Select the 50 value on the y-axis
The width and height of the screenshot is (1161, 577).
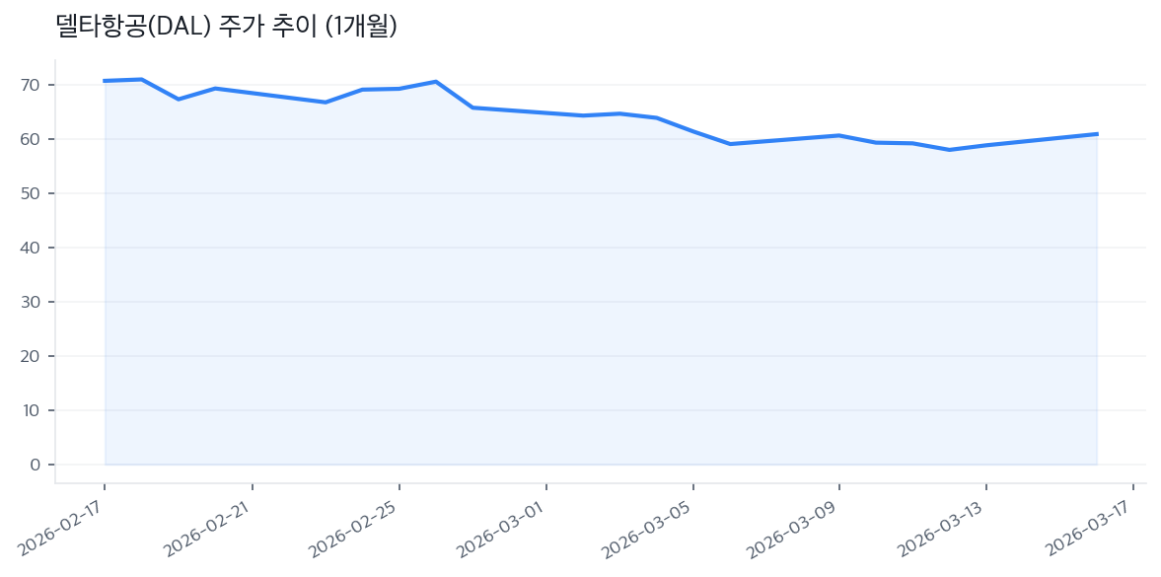(30, 193)
